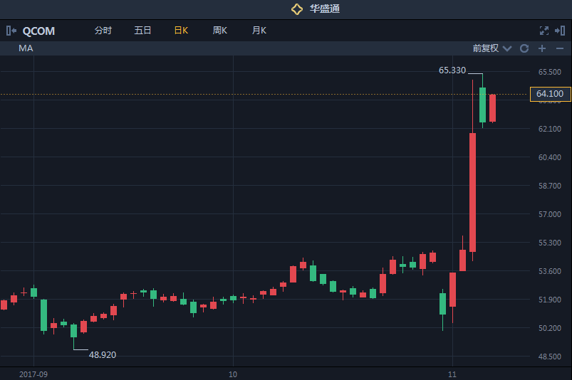
Task: Refresh the chart data
Action: pyautogui.click(x=524, y=48)
